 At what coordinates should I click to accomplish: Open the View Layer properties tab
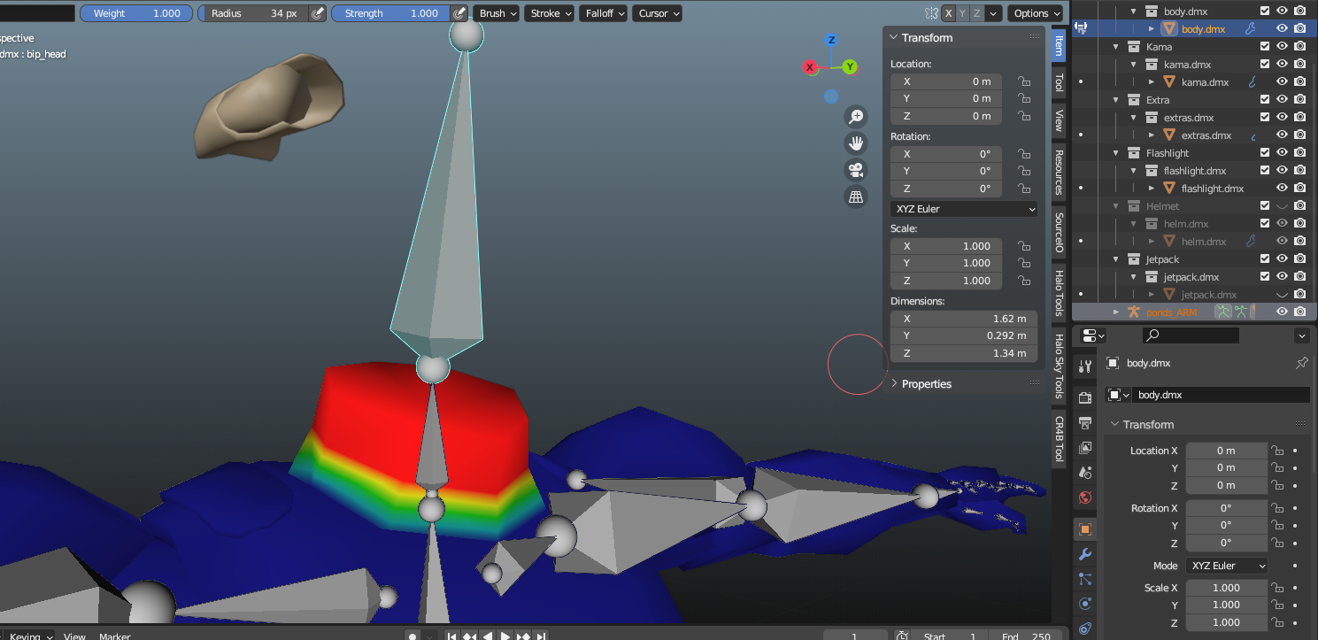[x=1085, y=448]
